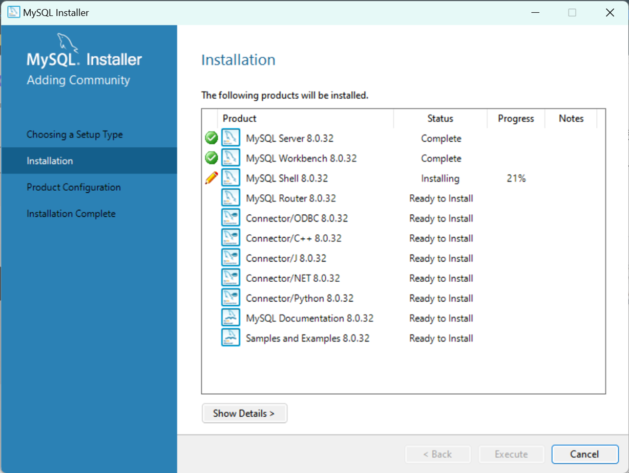This screenshot has width=629, height=473.
Task: Click Complete status of MySQL Workbench
Action: (x=441, y=159)
